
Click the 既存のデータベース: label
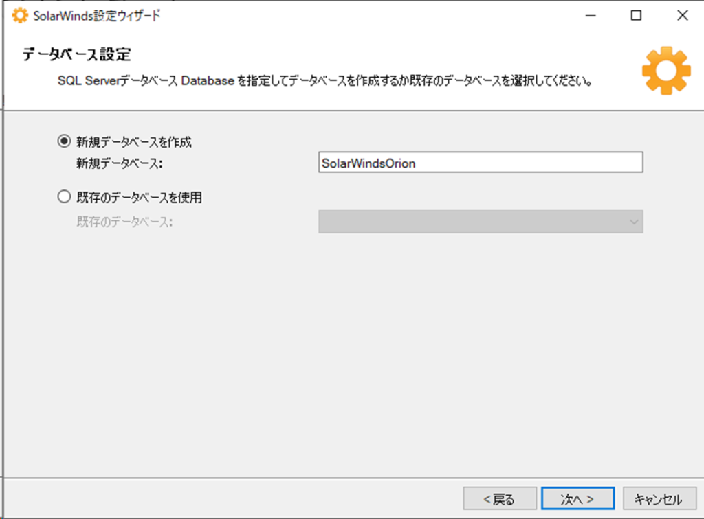pos(124,222)
